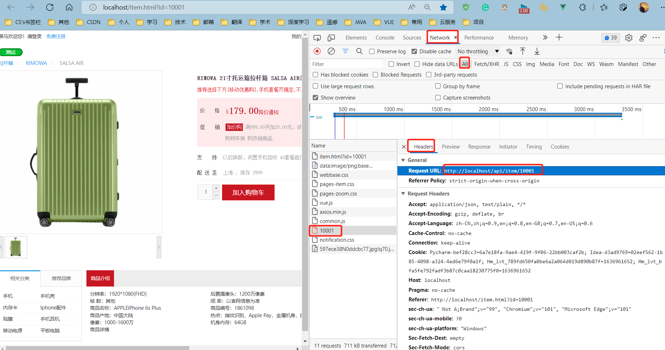This screenshot has width=665, height=350.
Task: Open the collections icon in browser toolbar
Action: tap(623, 7)
